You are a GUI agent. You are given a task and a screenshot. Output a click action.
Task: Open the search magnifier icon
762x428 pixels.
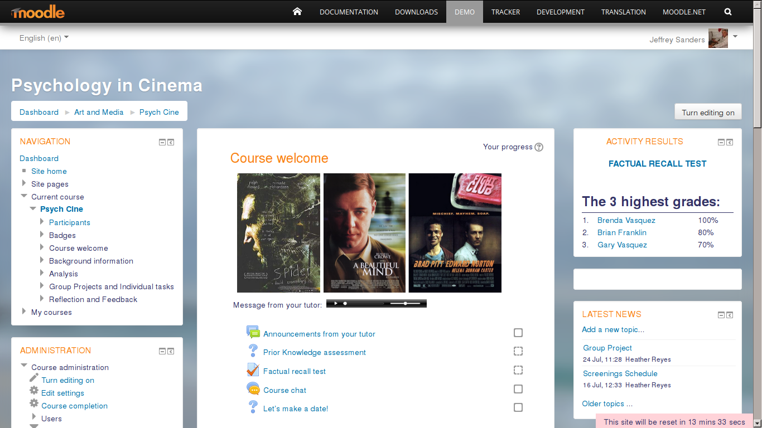click(x=728, y=12)
